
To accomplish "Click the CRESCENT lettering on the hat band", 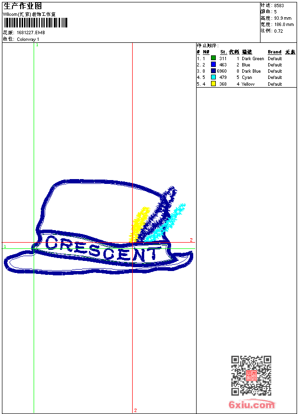I will coord(103,249).
